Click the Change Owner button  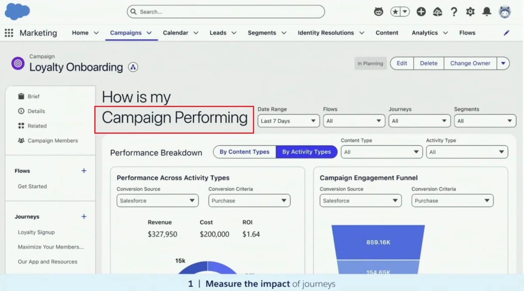470,63
